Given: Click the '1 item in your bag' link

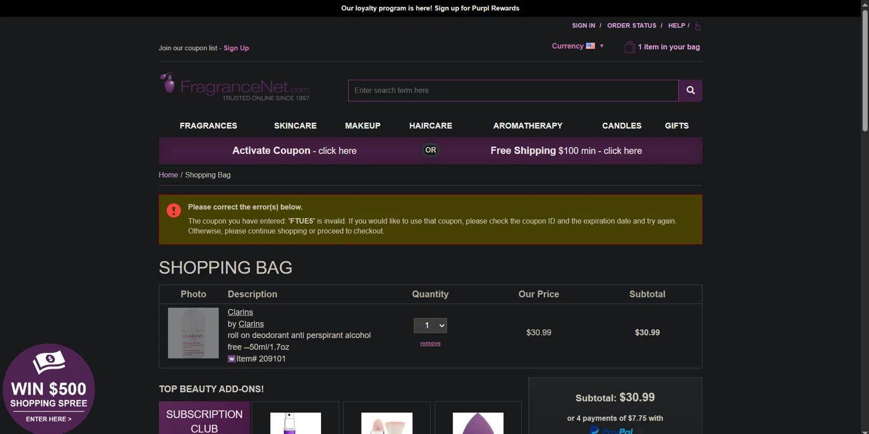Looking at the screenshot, I should [x=669, y=47].
